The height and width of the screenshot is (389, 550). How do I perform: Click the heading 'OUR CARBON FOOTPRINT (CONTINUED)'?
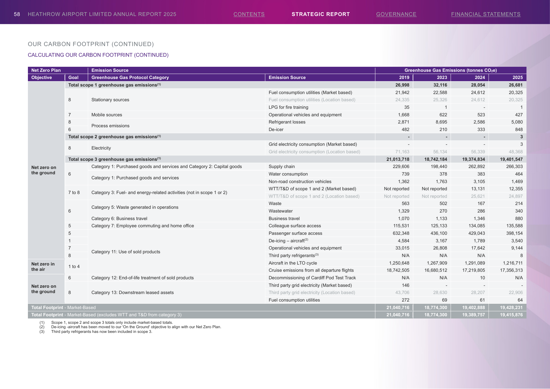coord(91,44)
